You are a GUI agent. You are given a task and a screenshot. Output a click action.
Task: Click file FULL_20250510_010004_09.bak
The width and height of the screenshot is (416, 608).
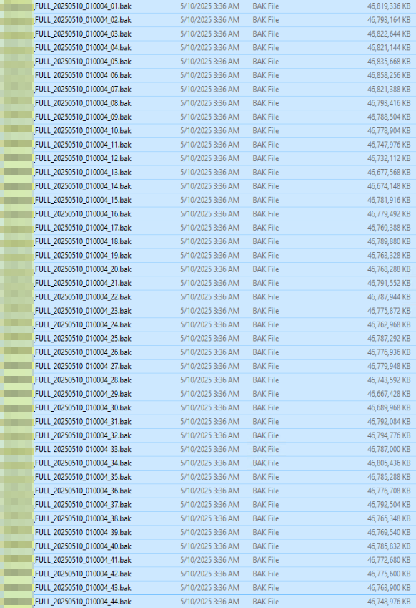[83, 117]
